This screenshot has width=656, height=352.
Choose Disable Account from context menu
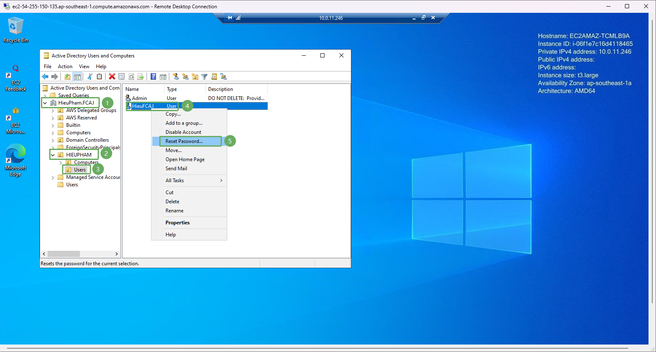click(189, 132)
